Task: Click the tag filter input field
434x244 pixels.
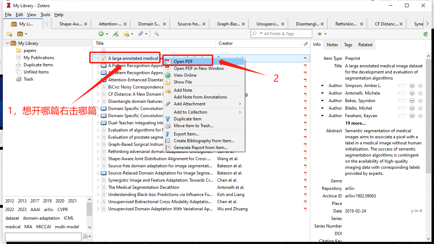Action: point(43,237)
